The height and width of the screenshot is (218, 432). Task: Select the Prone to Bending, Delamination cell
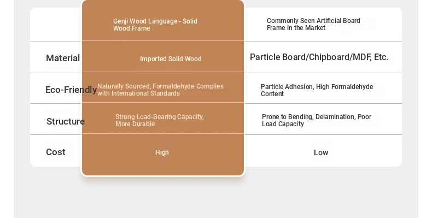(317, 120)
